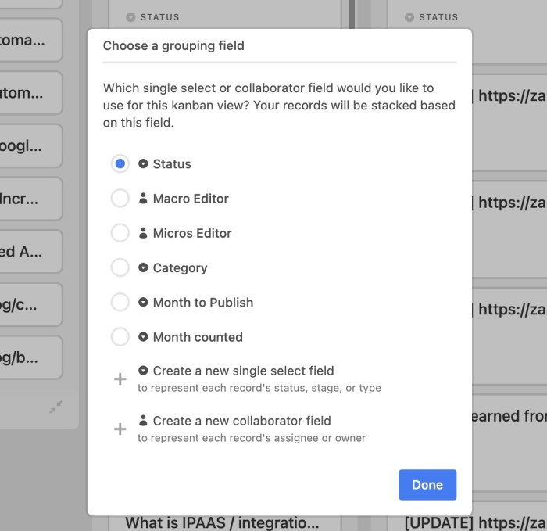Click single select icon beside Month to Publish
This screenshot has height=531, width=547.
point(143,302)
